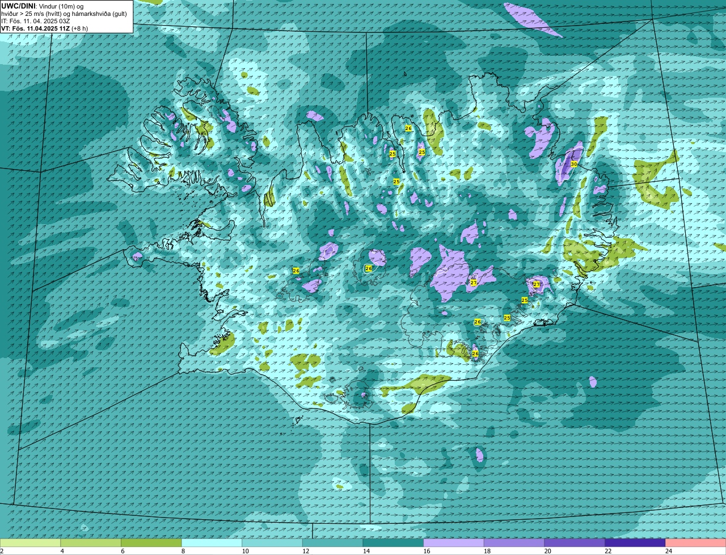The height and width of the screenshot is (555, 726).
Task: Pick the 18–20 m/s medium purple legend swatch
Action: 514,543
